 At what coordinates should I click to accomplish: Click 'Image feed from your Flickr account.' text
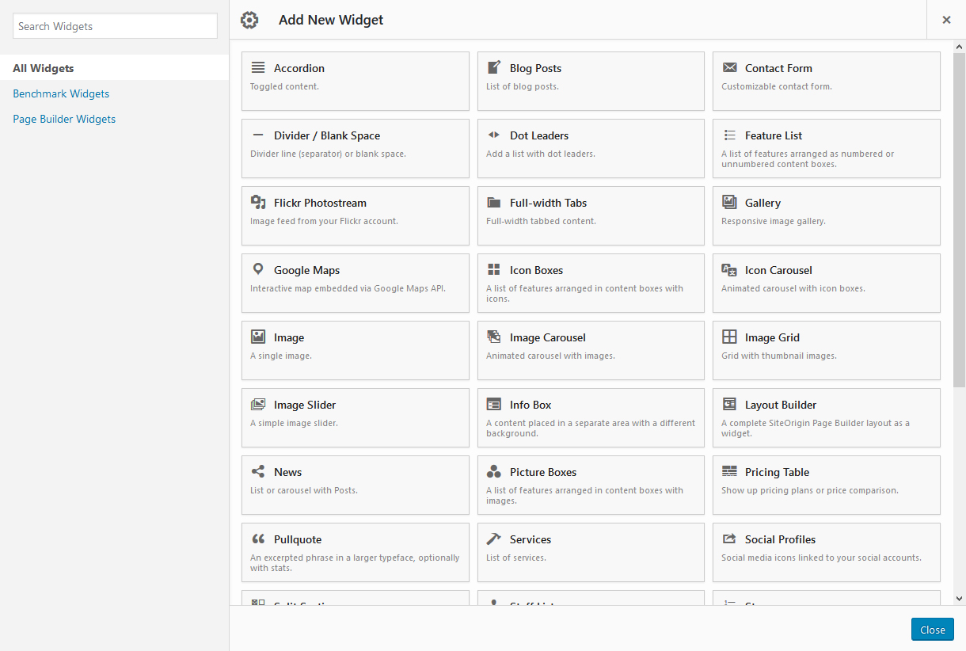pos(324,221)
